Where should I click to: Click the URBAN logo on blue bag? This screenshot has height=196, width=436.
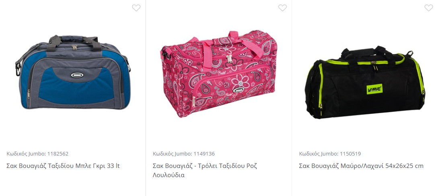pyautogui.click(x=77, y=75)
